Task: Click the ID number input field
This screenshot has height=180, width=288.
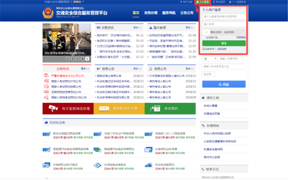Action: (x=224, y=17)
